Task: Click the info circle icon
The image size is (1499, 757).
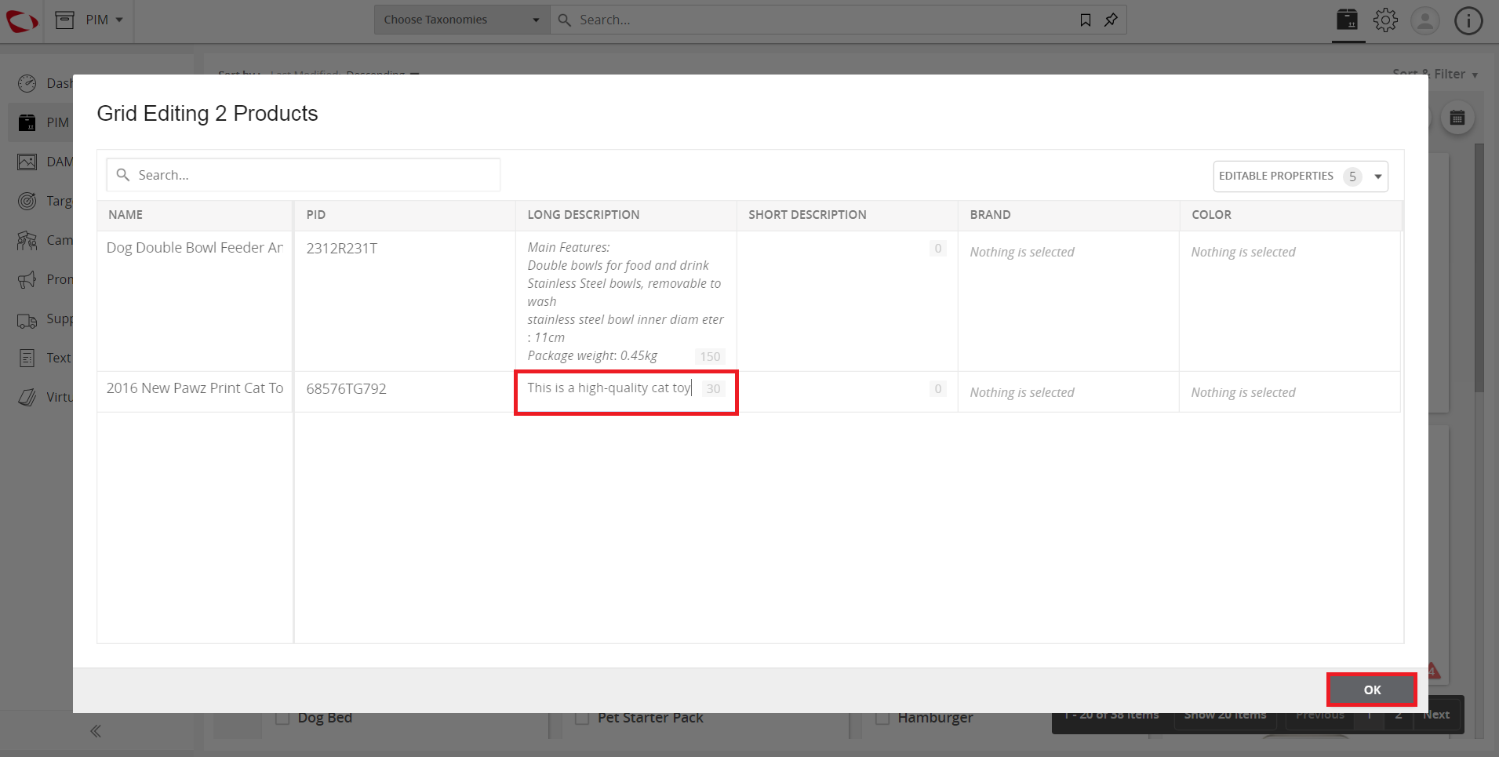Action: coord(1468,20)
